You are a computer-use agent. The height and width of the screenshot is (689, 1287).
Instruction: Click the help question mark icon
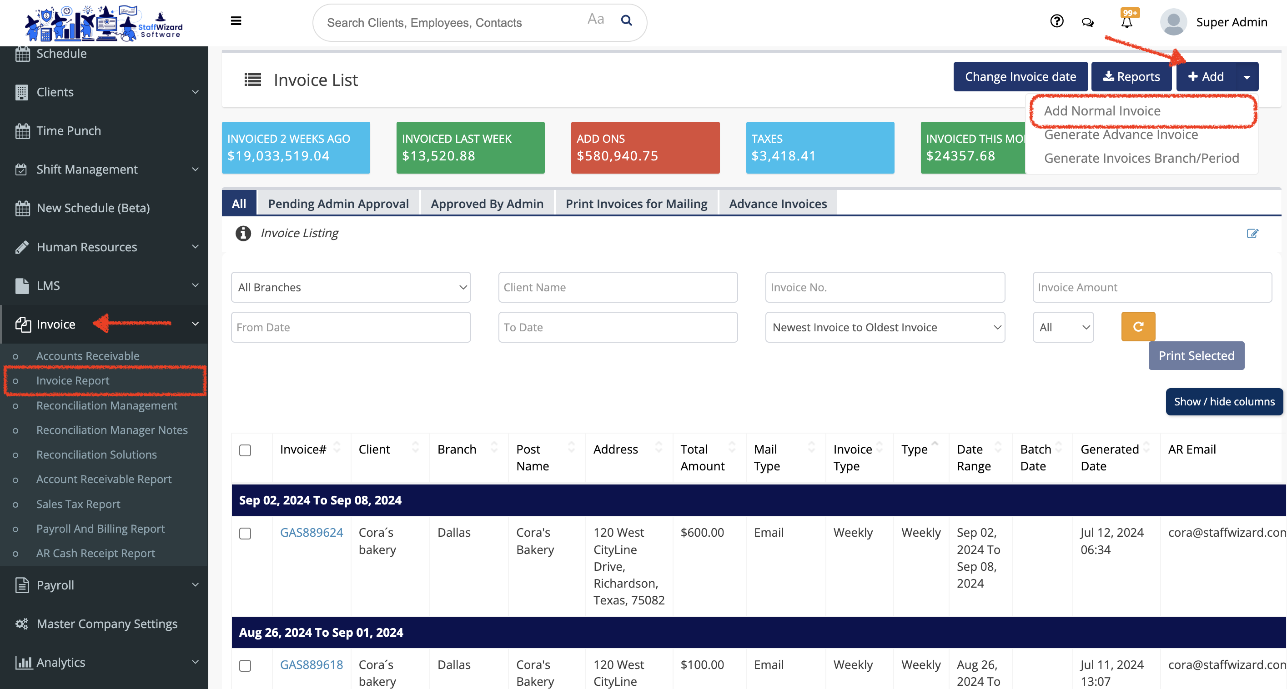click(1056, 21)
